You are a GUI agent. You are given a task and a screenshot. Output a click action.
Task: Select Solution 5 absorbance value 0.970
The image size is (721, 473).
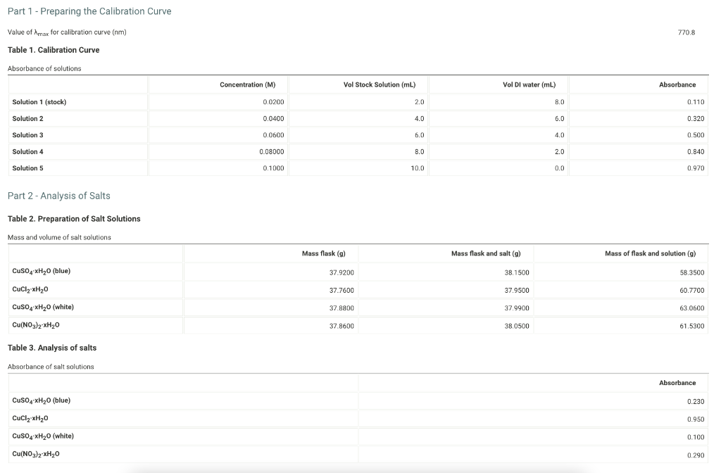pos(696,168)
